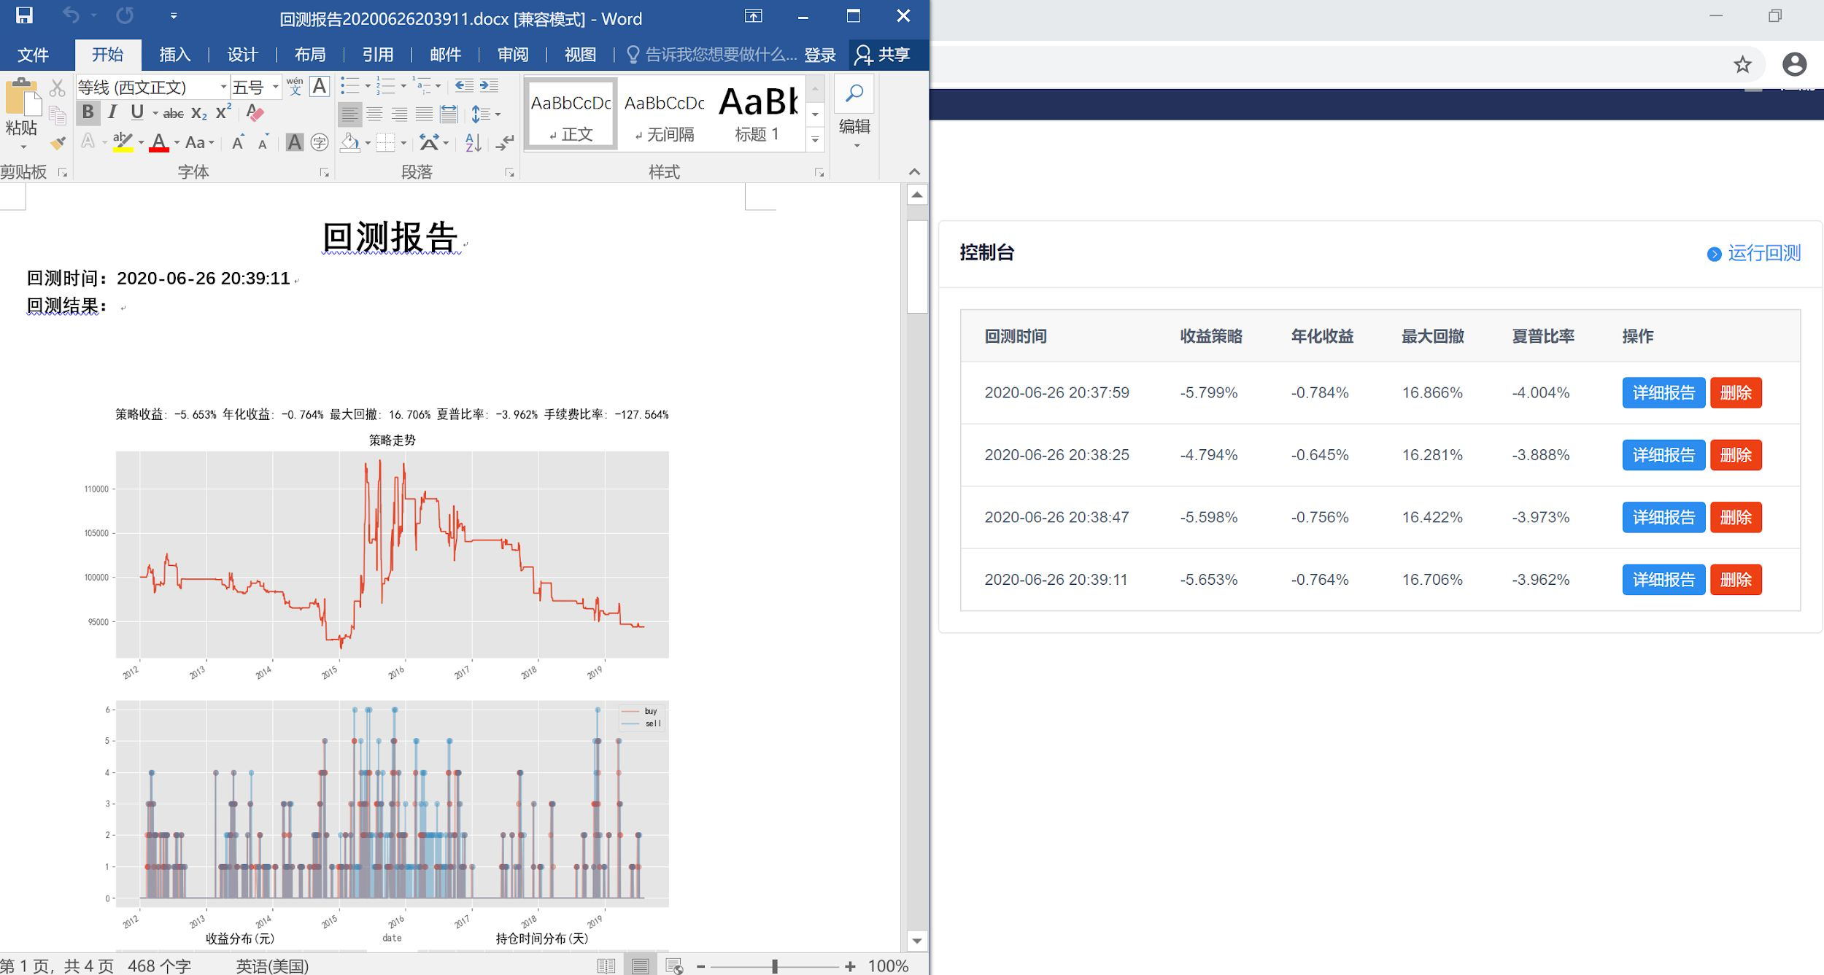Click the red font color swatch
The height and width of the screenshot is (975, 1824).
tap(158, 143)
